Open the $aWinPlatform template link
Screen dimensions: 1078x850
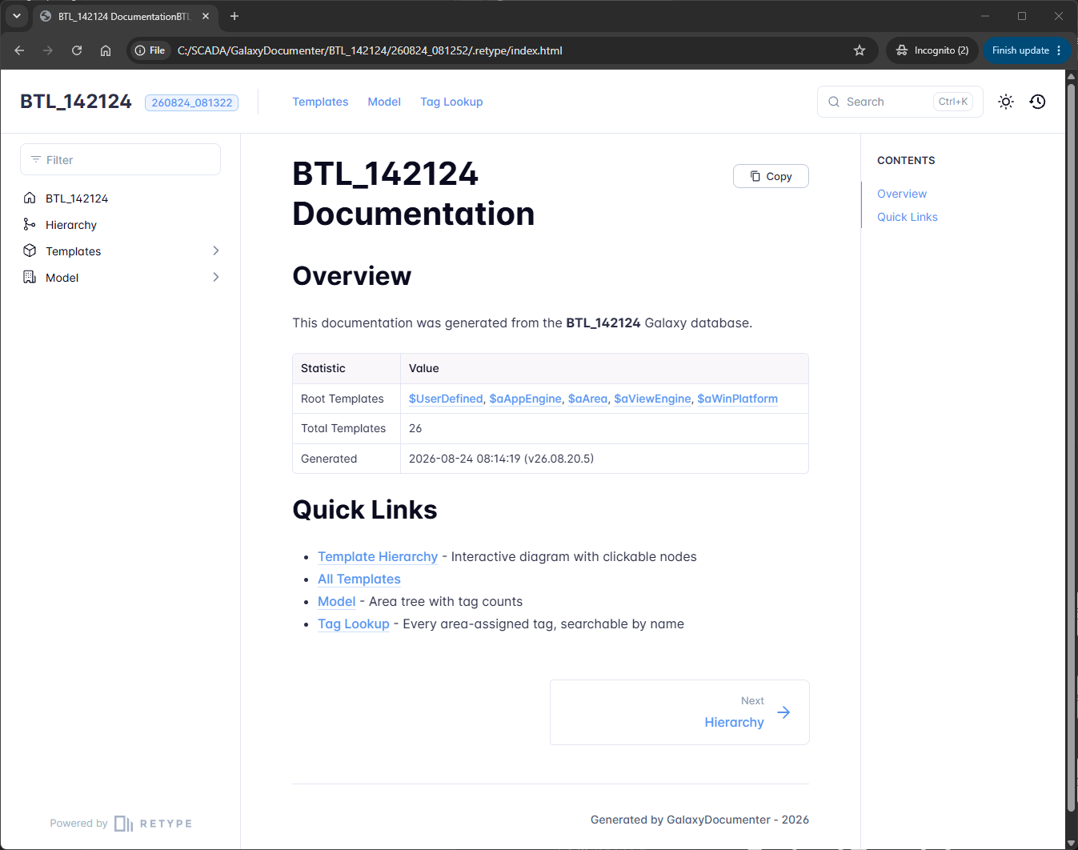737,399
